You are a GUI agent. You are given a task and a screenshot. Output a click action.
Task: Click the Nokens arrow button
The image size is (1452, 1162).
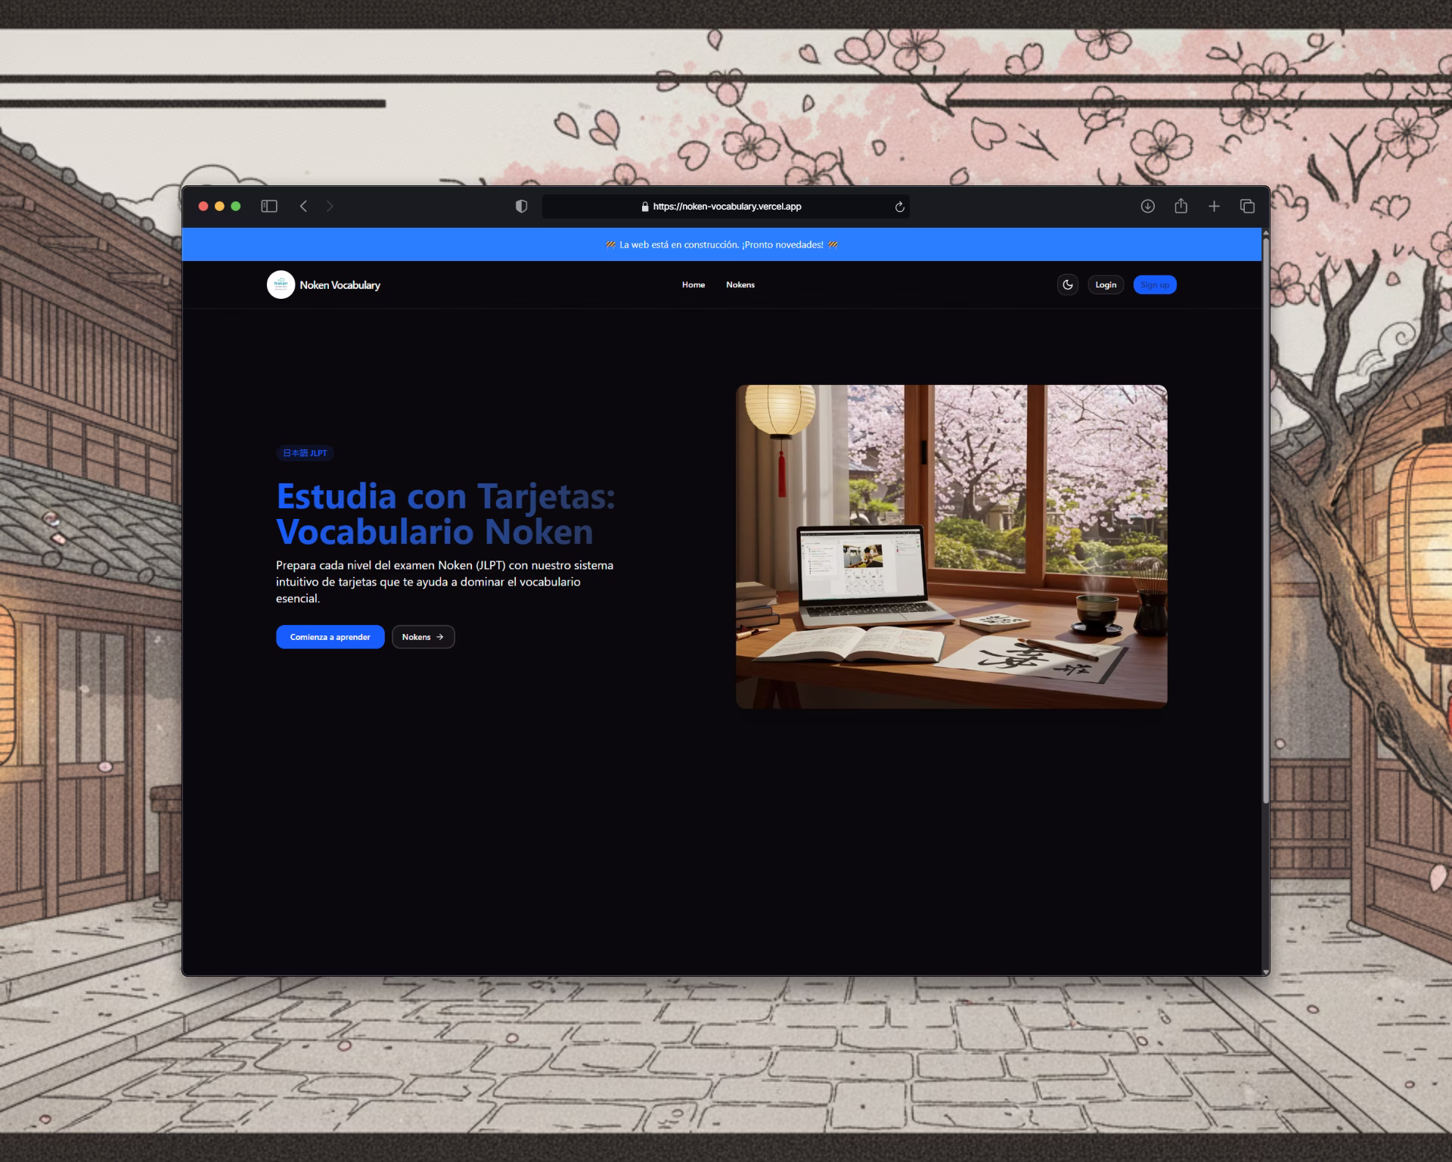(x=423, y=637)
